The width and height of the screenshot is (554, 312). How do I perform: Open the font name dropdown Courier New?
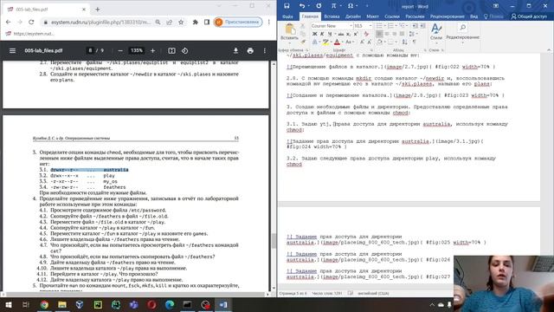pos(351,26)
